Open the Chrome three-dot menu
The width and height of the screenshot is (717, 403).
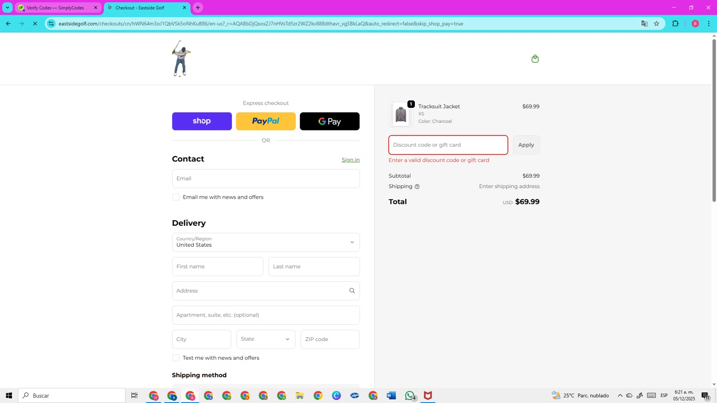point(708,23)
